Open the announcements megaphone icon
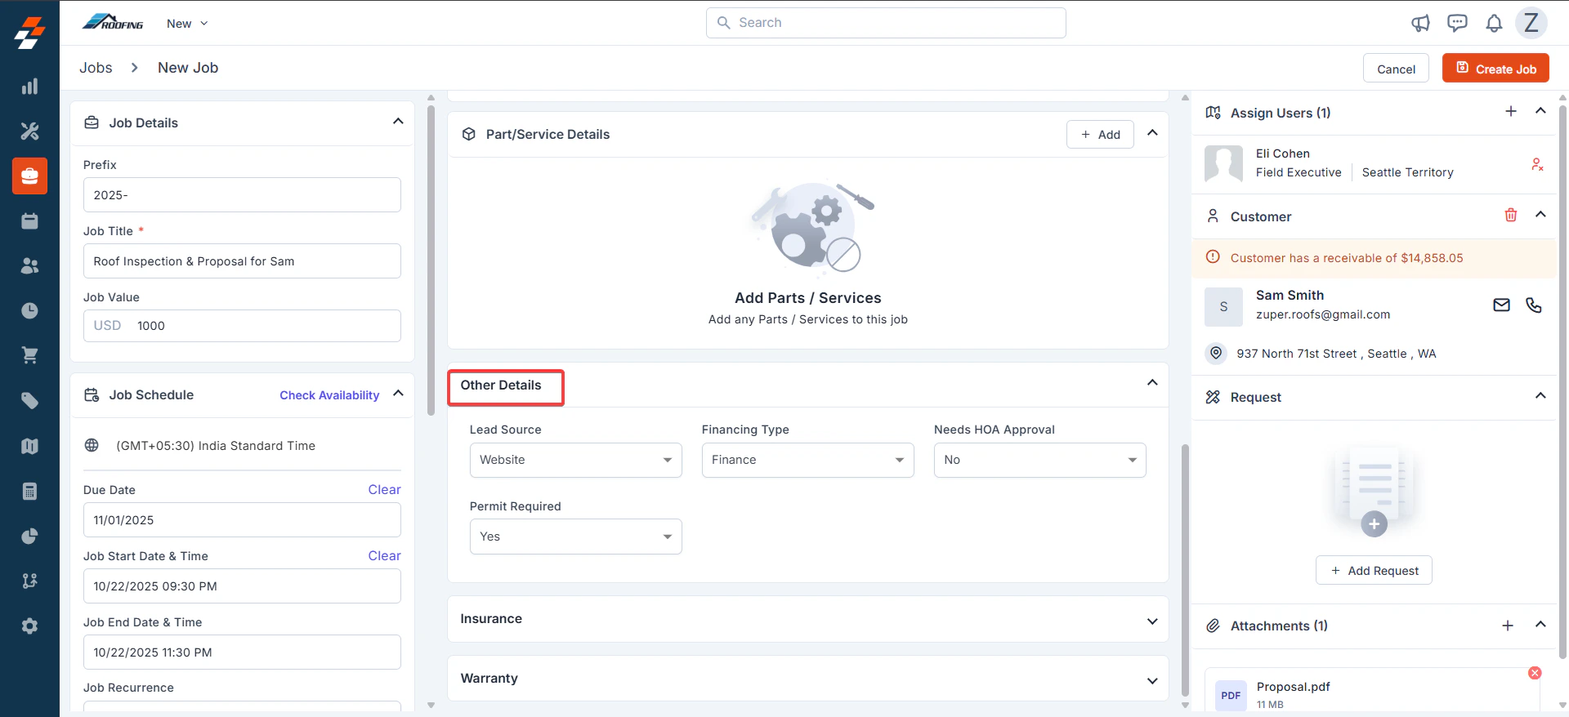 (x=1420, y=23)
